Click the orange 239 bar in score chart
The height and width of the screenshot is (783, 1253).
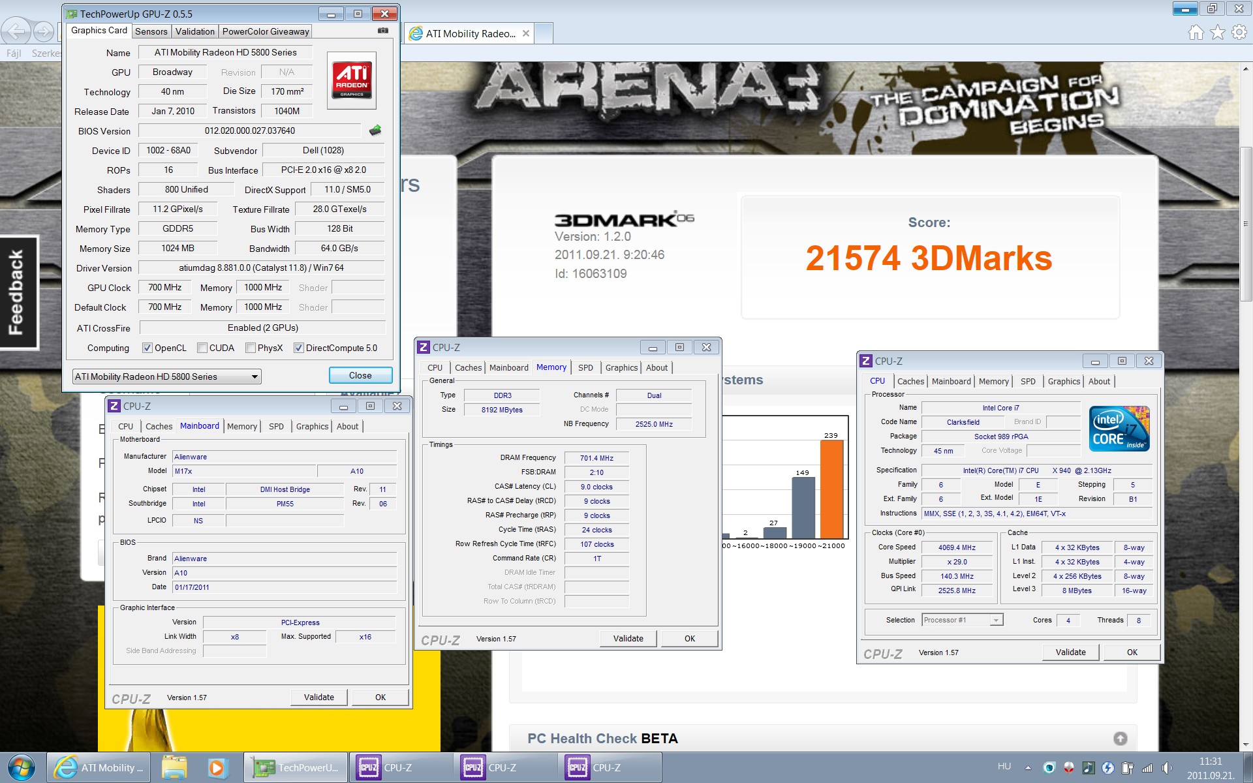click(x=831, y=489)
